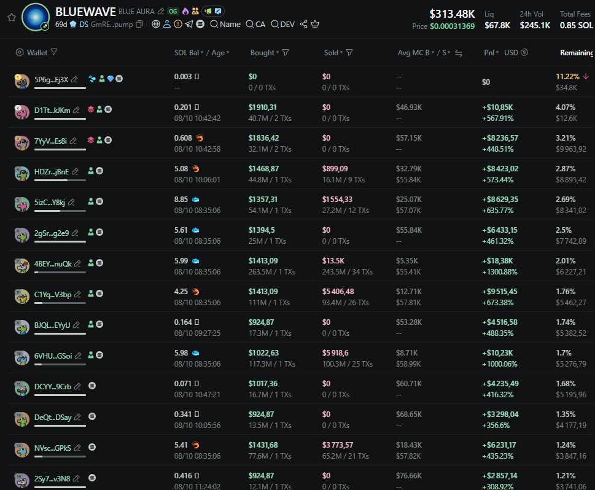Click the green megaphone icon
Image resolution: width=595 pixels, height=490 pixels.
click(x=208, y=12)
